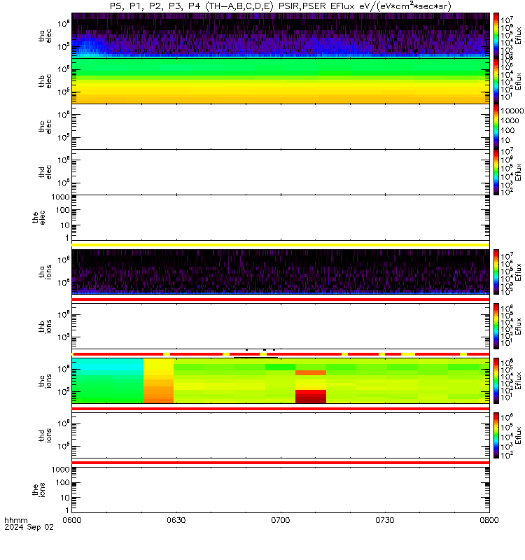525x560 pixels.
Task: Click the 0700 time axis label
Action: click(281, 520)
